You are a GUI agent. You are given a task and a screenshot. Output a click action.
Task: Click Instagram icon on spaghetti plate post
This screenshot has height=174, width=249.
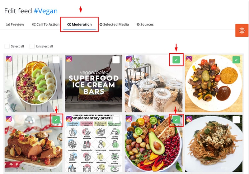point(189,118)
